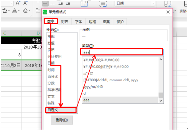This screenshot has height=136, width=188.
Task: Select 自定义 in the category list
Action: [x=61, y=110]
